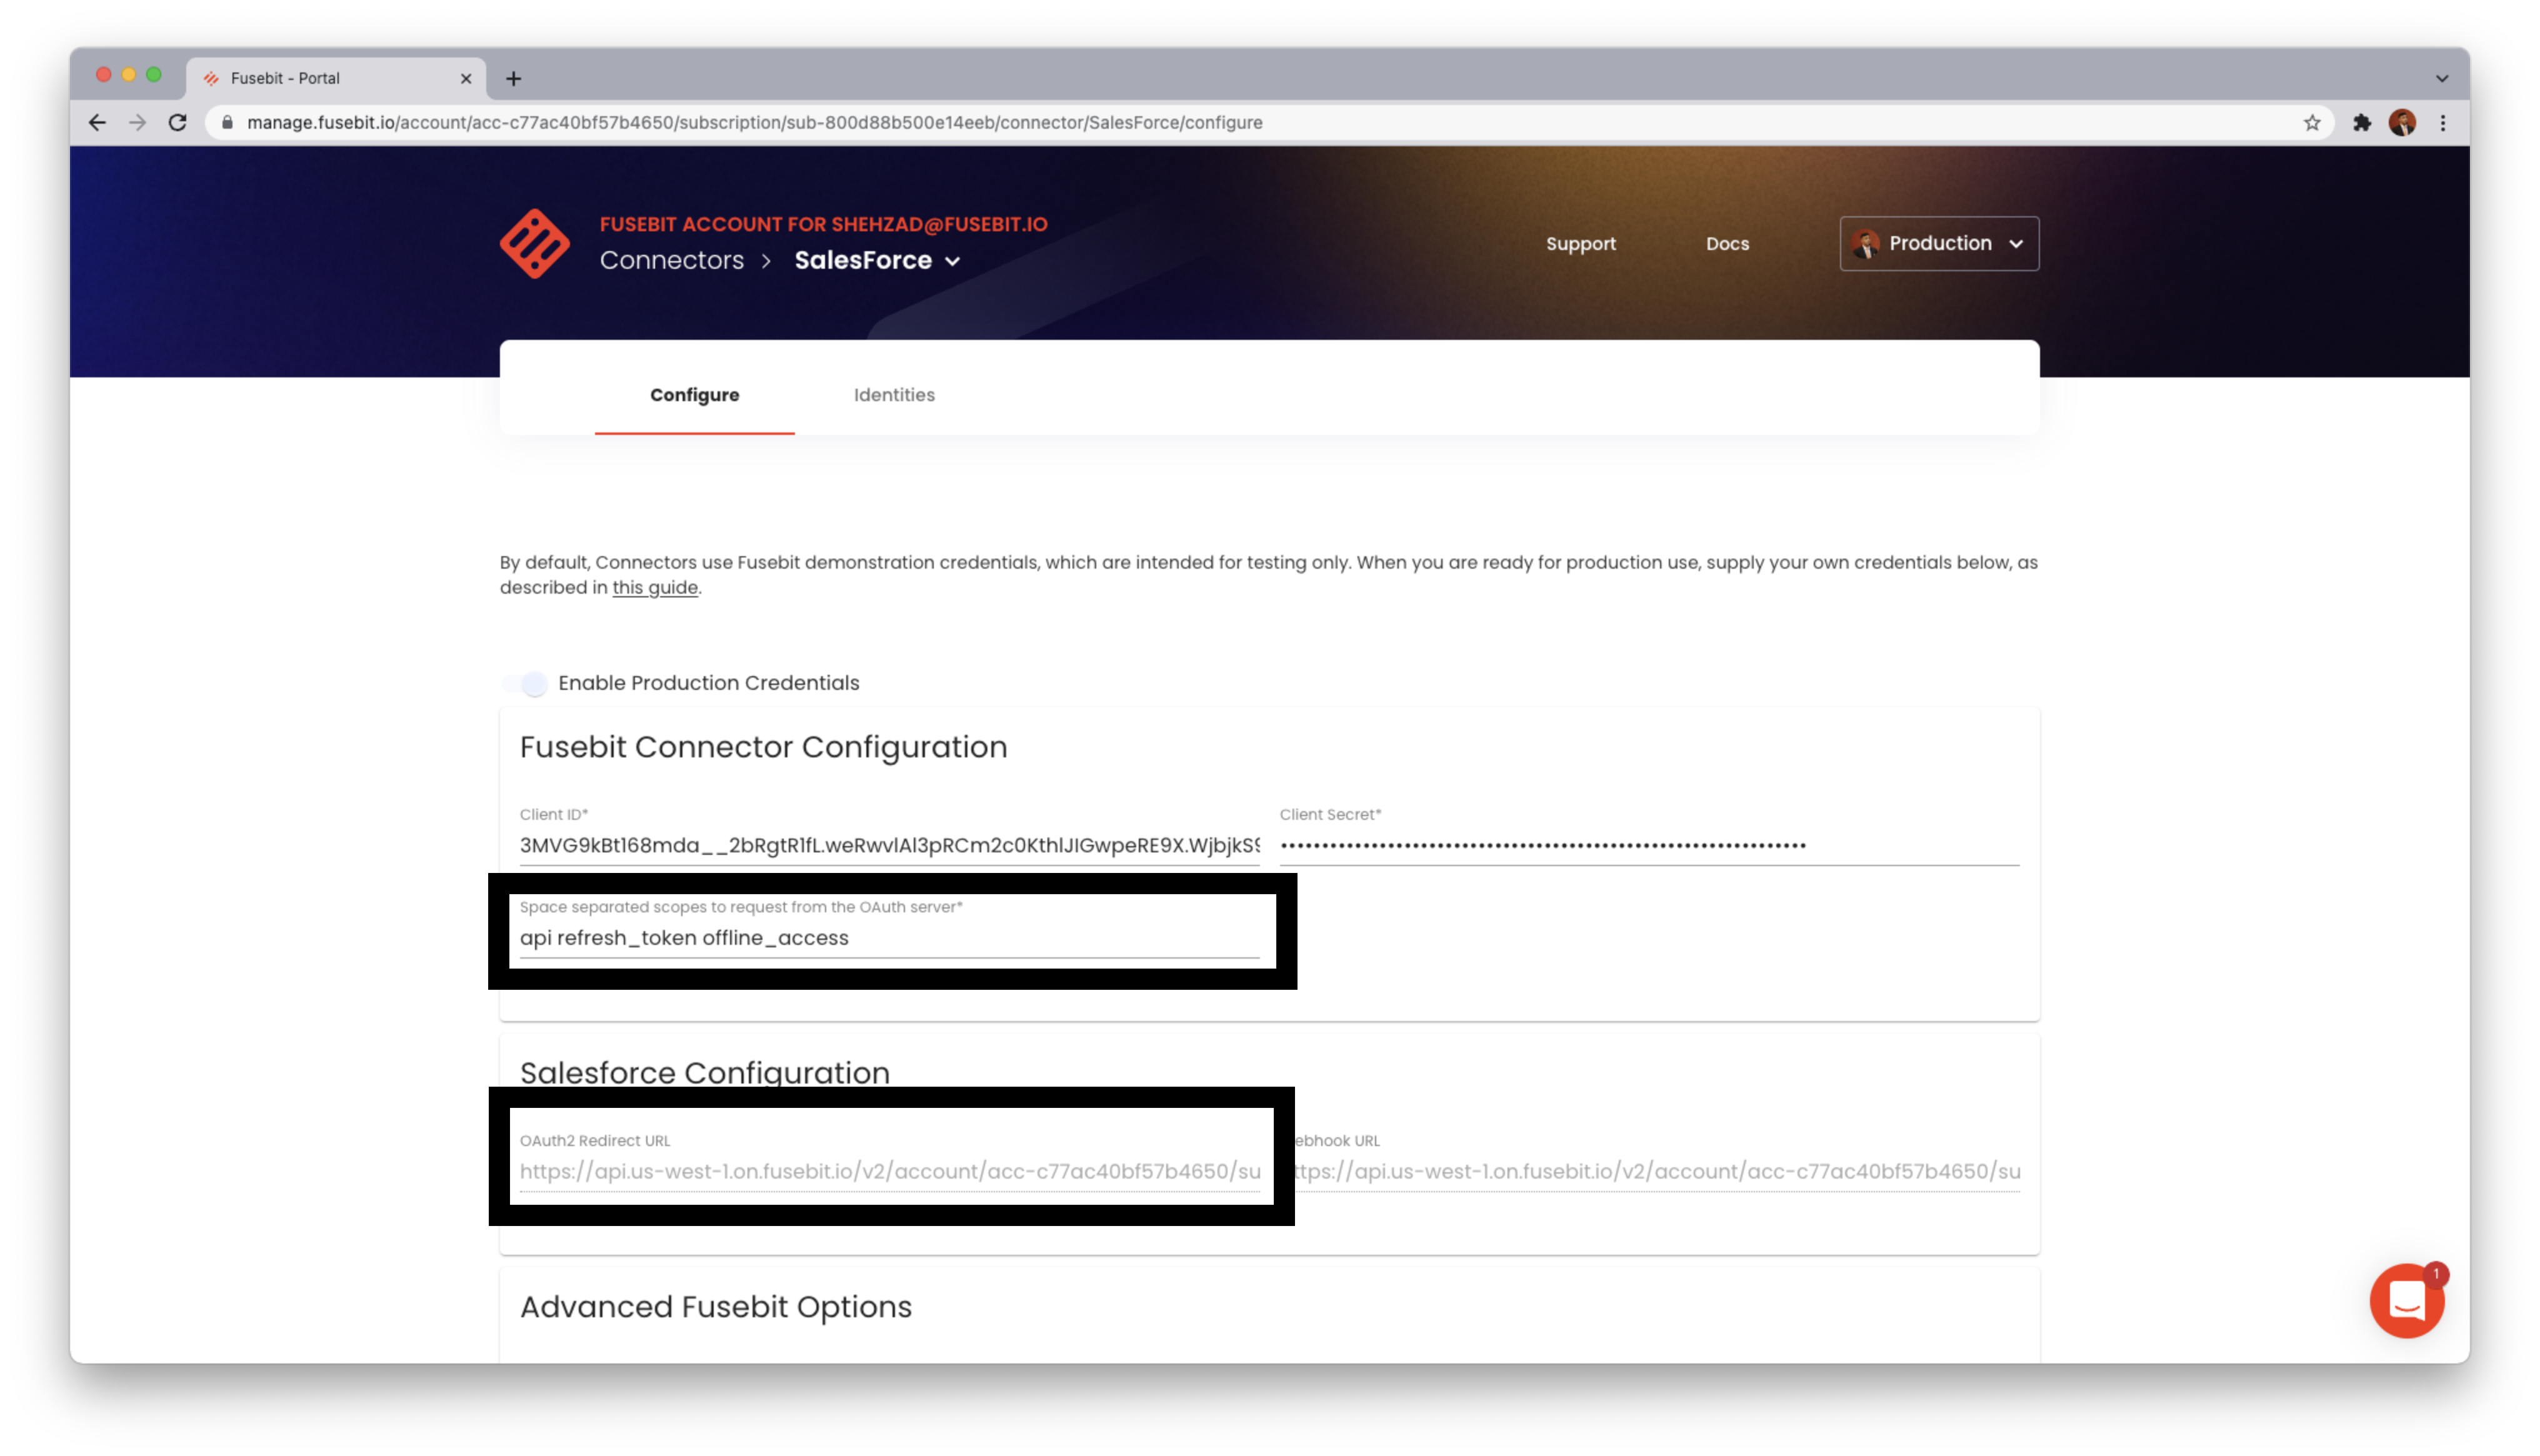2540x1456 pixels.
Task: Reload the page with refresh icon
Action: click(x=178, y=123)
